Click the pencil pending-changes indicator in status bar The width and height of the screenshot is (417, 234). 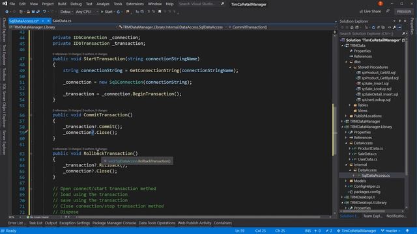click(x=329, y=231)
